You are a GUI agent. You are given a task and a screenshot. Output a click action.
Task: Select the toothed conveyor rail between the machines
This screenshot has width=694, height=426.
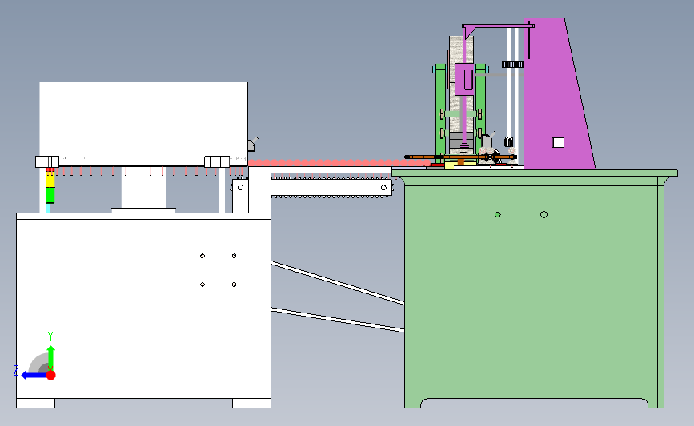click(x=331, y=188)
